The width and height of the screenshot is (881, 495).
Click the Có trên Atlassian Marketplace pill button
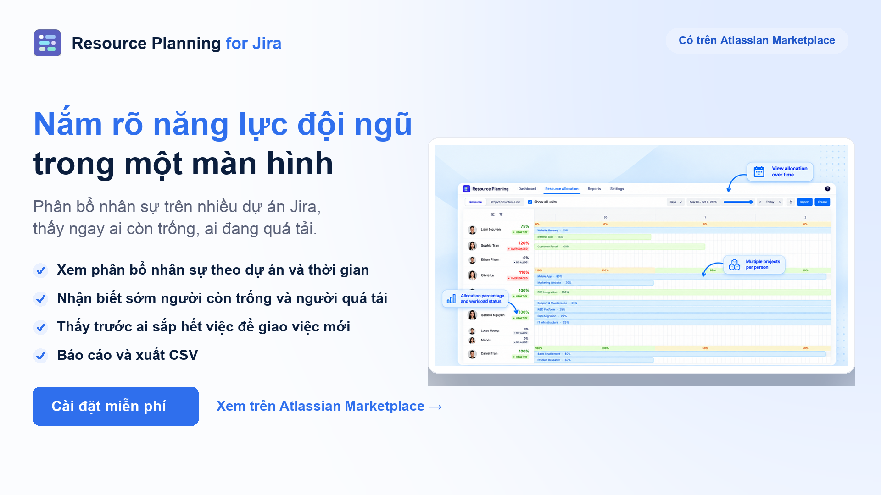pos(757,40)
